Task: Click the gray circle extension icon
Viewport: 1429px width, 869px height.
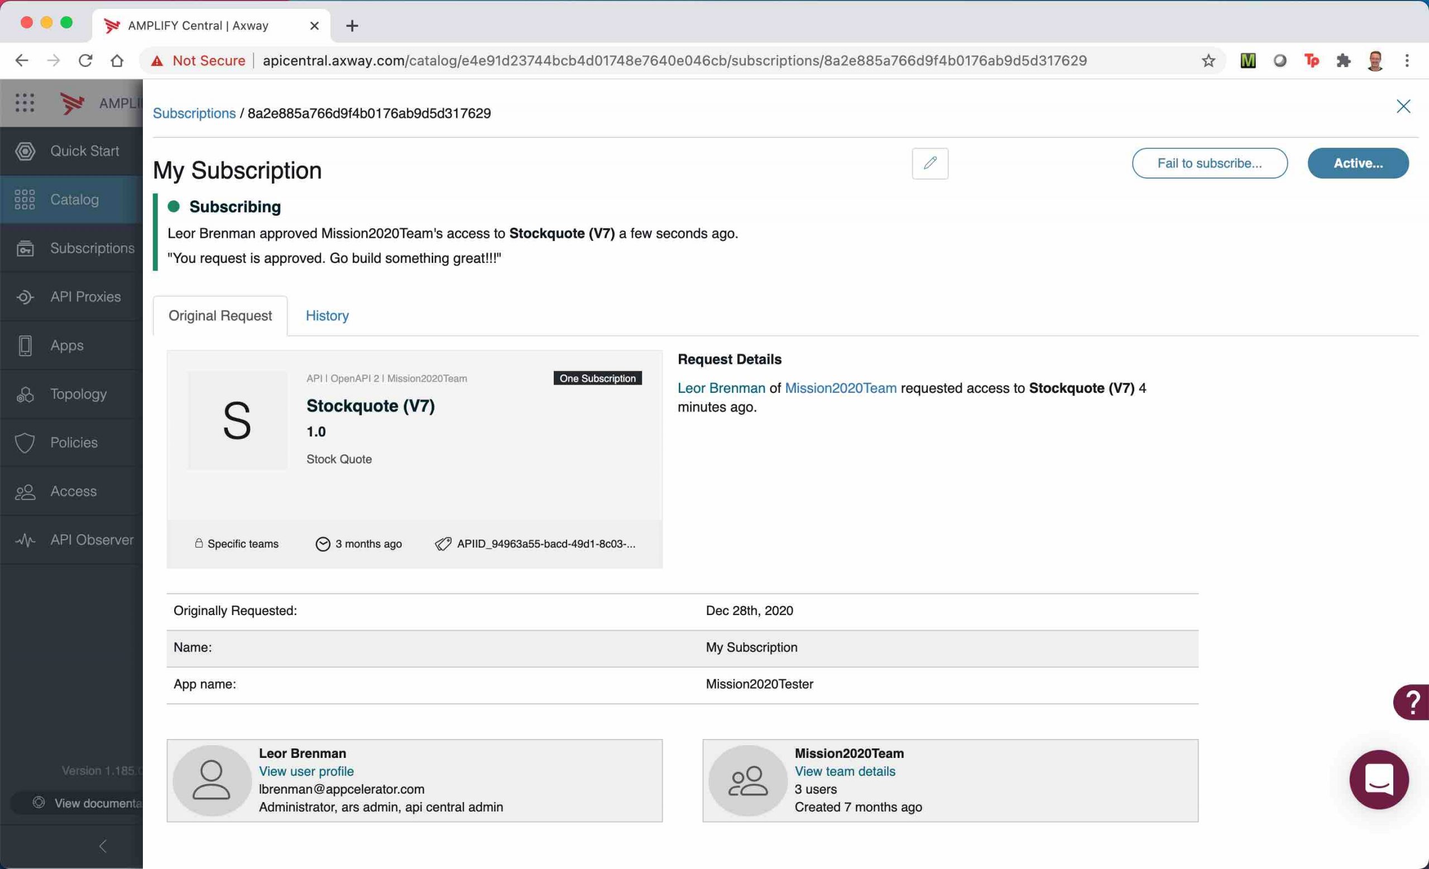Action: tap(1279, 60)
